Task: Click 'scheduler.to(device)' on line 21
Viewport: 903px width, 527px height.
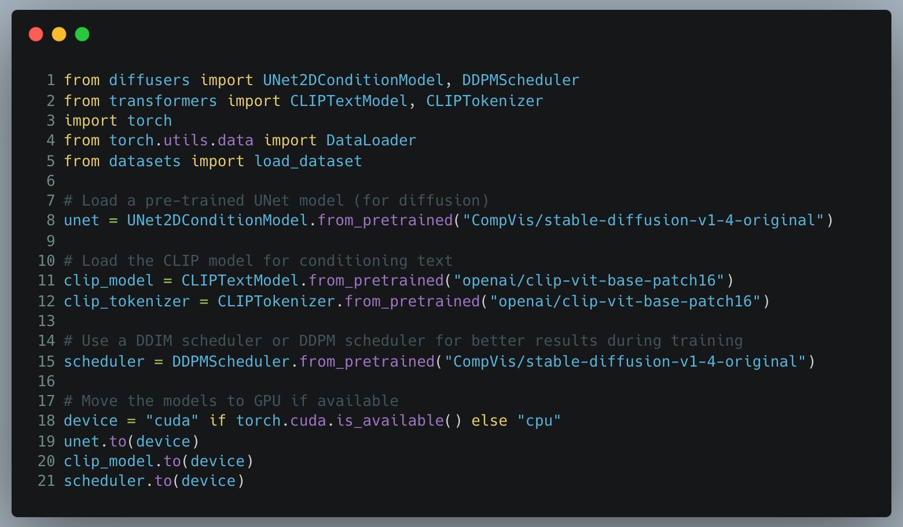Action: [154, 481]
